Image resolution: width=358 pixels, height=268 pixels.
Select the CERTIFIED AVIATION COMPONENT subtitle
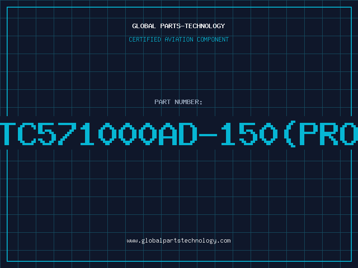point(179,39)
